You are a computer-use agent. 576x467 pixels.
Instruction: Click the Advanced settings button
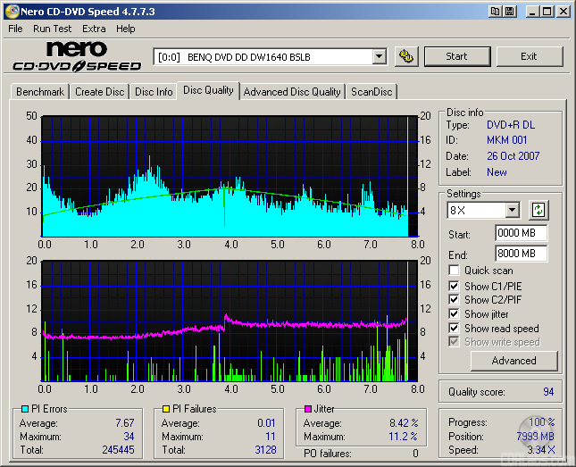[513, 361]
